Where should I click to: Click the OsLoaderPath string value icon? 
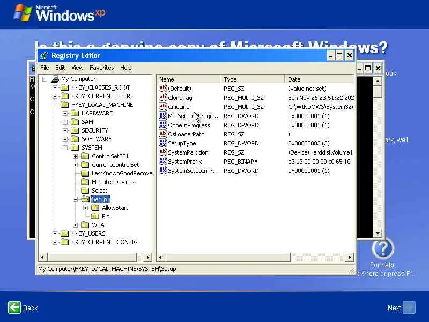click(163, 134)
